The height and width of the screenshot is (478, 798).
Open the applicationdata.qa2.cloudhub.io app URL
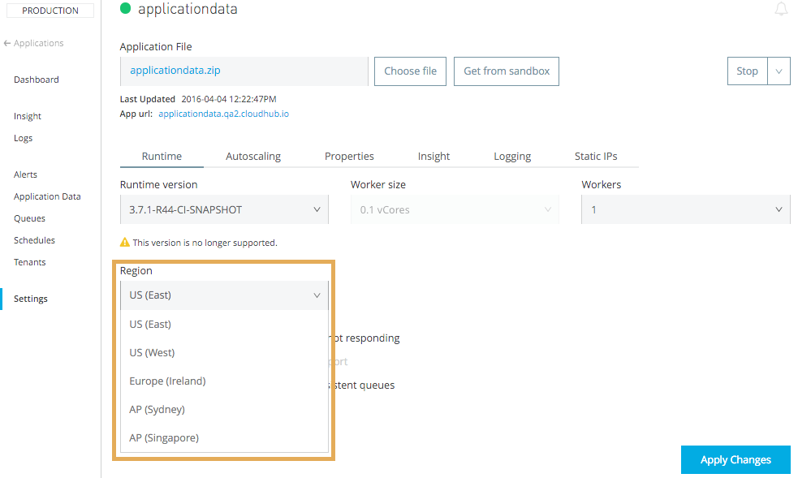pyautogui.click(x=223, y=114)
